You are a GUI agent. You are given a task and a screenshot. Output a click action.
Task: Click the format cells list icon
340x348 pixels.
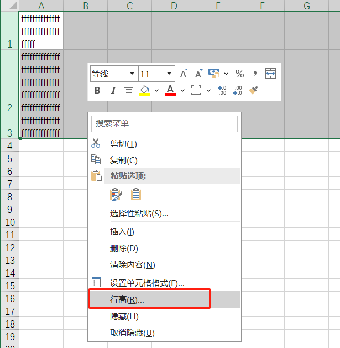click(96, 282)
